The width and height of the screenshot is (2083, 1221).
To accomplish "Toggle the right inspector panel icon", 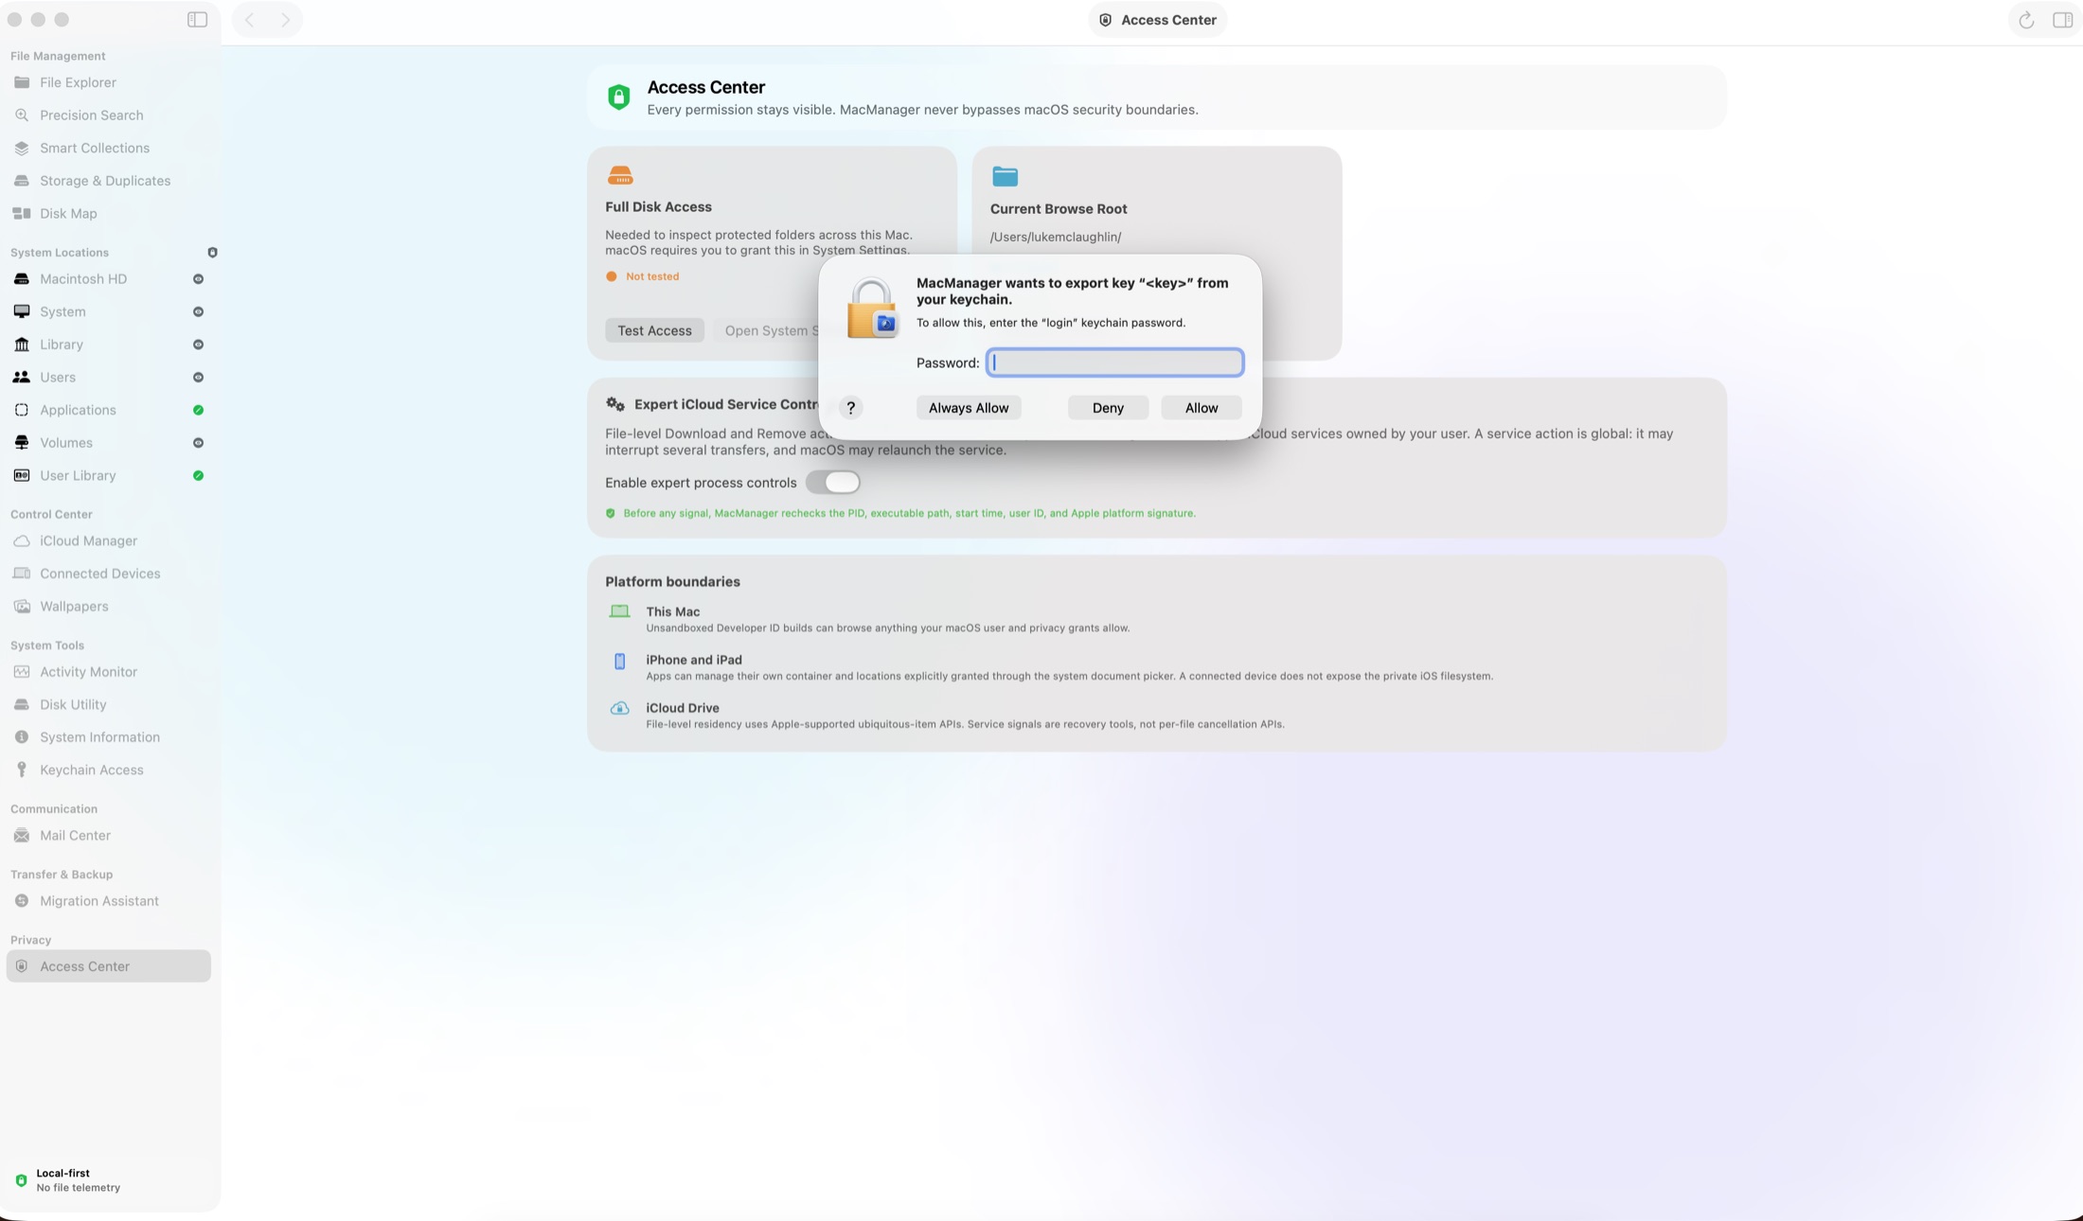I will pyautogui.click(x=2062, y=20).
